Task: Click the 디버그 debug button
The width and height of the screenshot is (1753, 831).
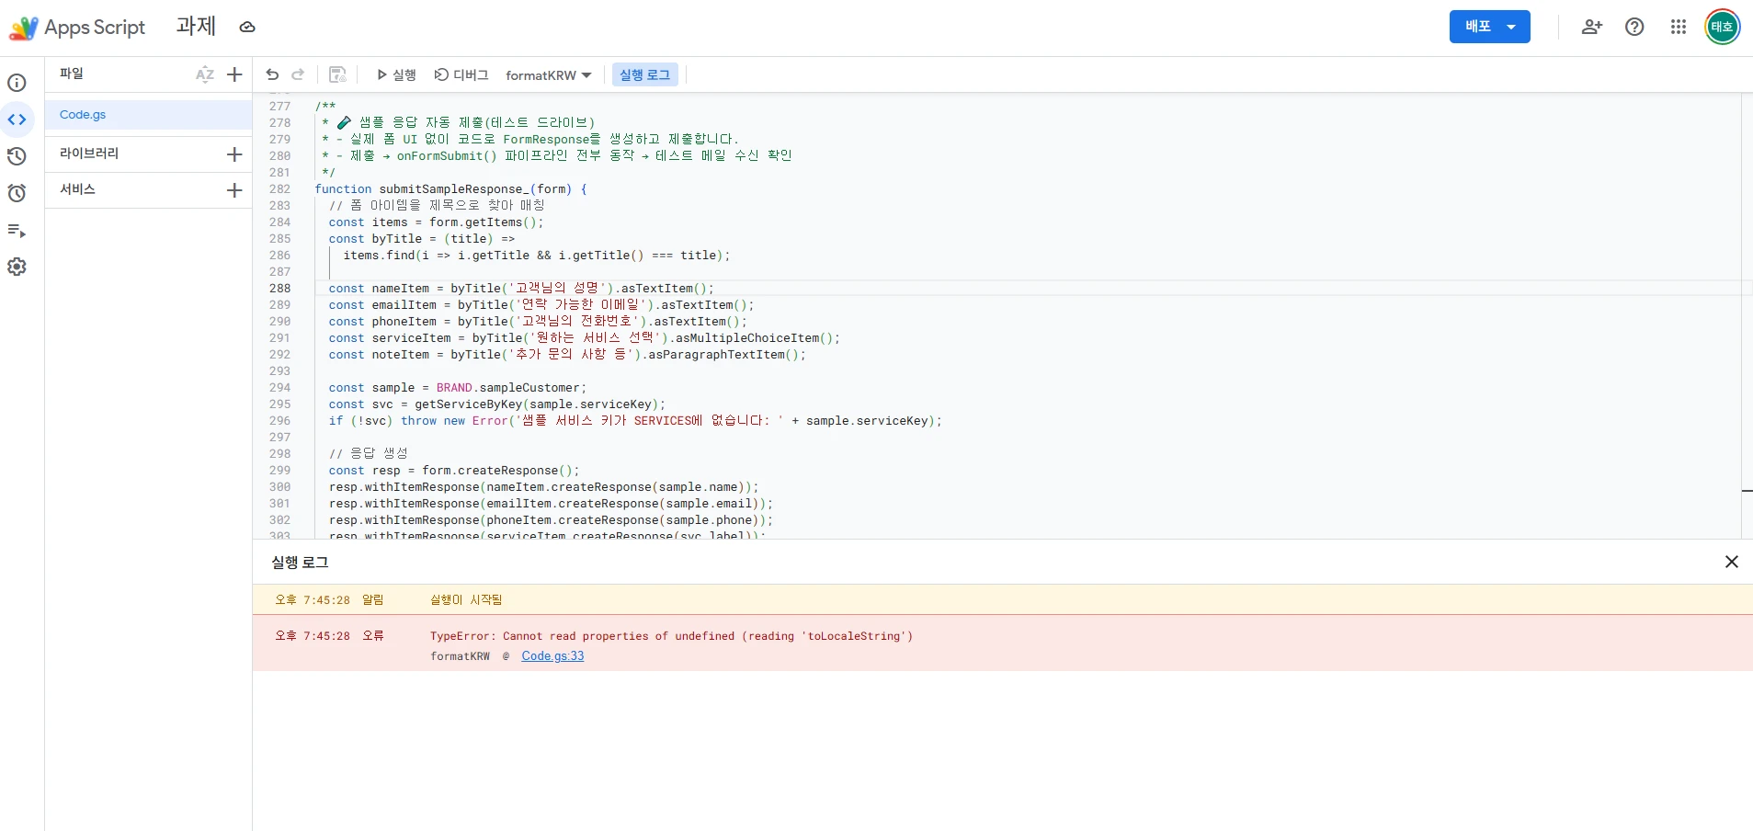Action: [x=461, y=74]
